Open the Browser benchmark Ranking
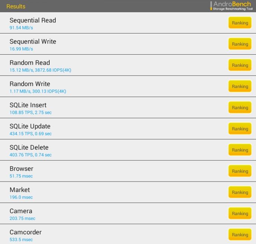The image size is (256, 244). pyautogui.click(x=240, y=171)
